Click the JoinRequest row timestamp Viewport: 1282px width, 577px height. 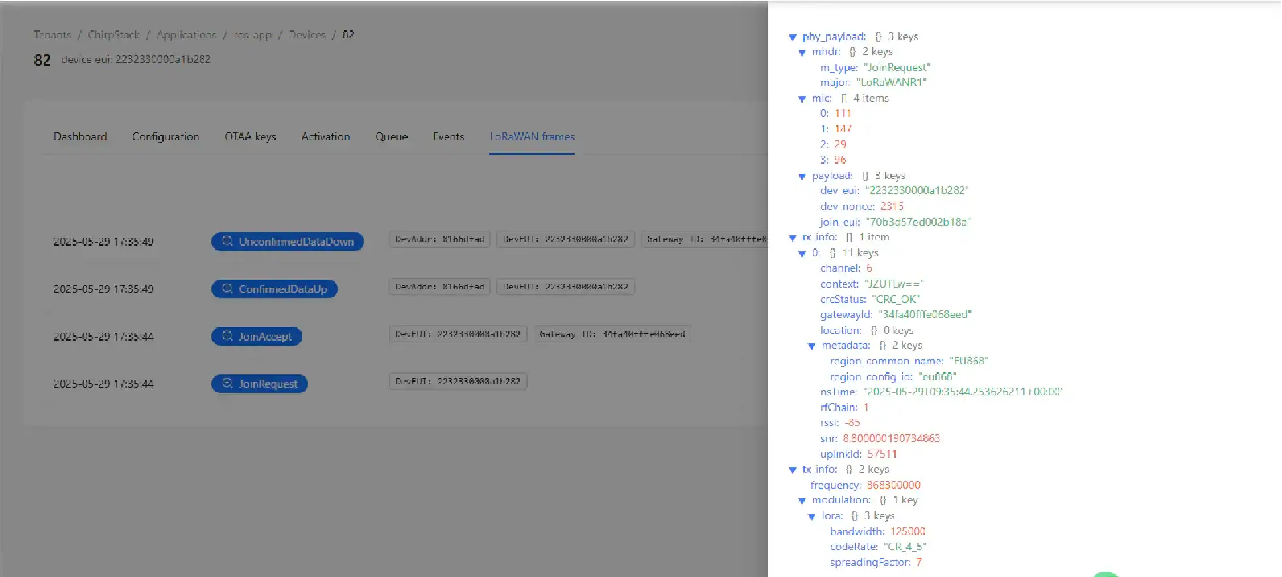click(103, 384)
